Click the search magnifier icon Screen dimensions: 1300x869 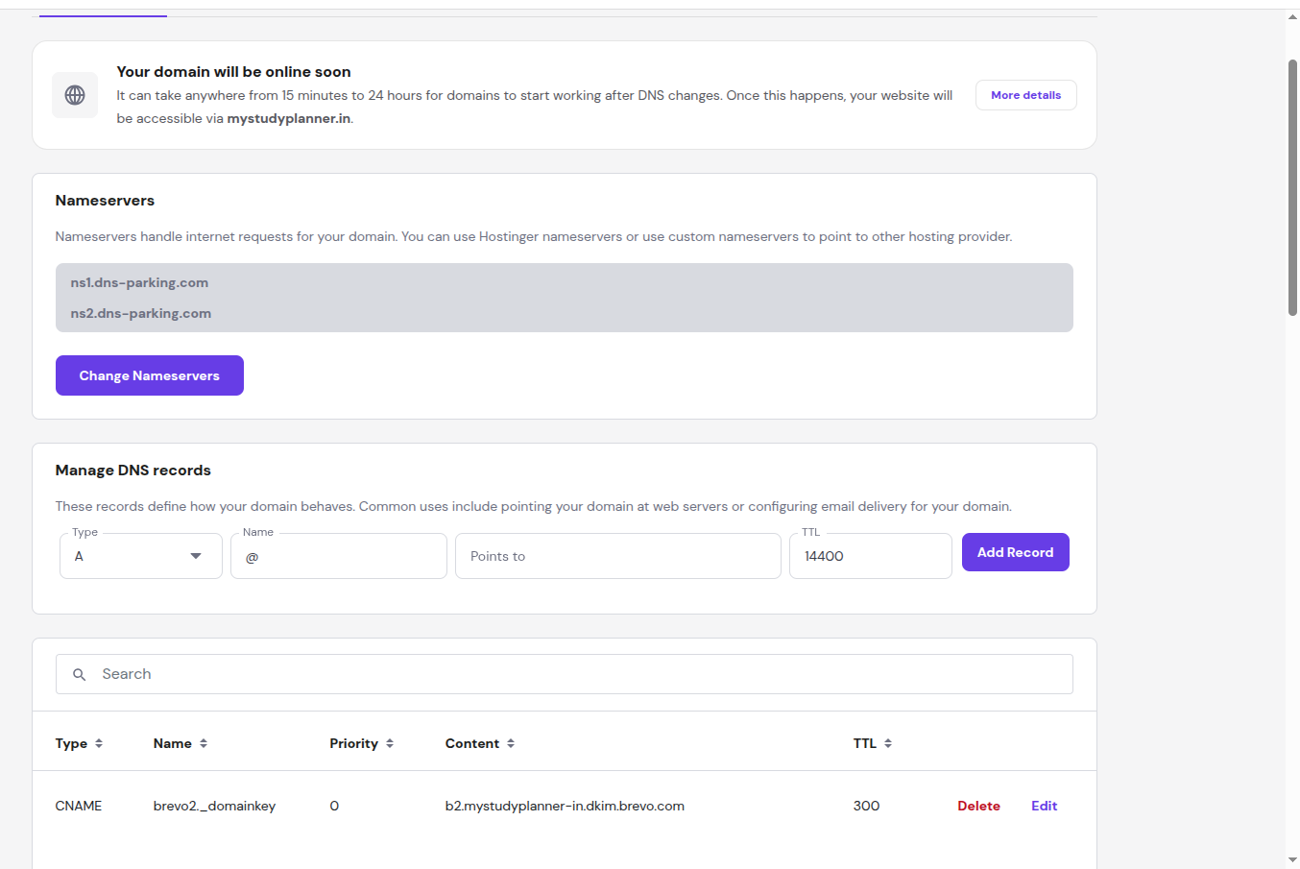click(80, 675)
